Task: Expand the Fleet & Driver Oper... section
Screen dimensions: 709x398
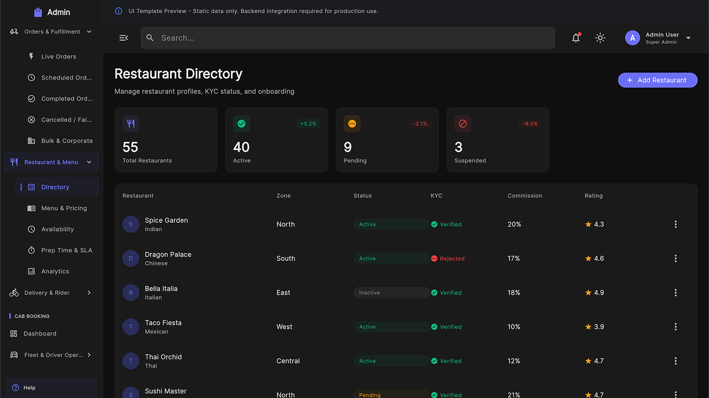Action: pos(89,355)
